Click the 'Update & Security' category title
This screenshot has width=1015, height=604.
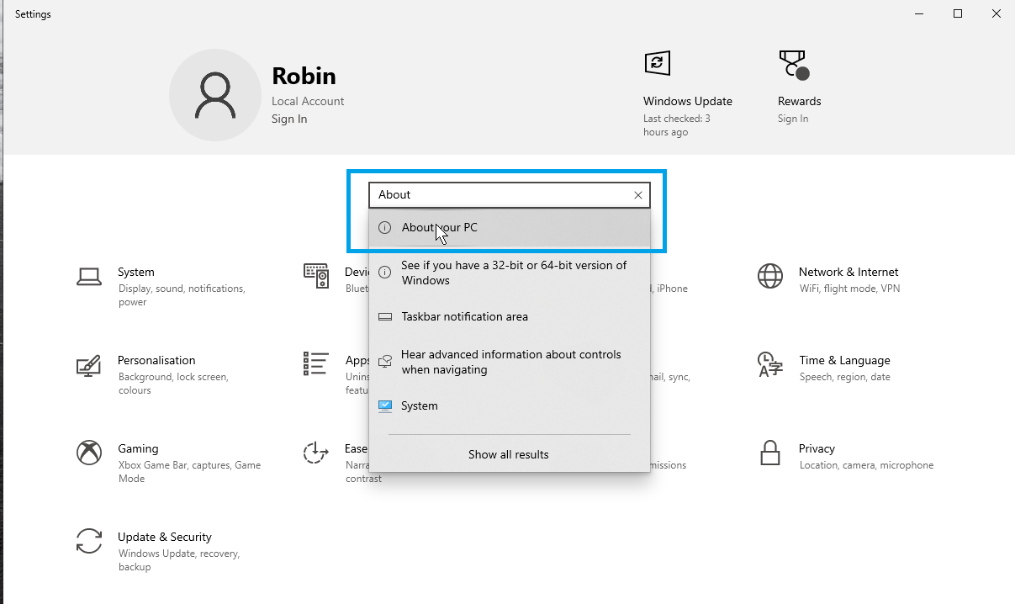point(165,537)
